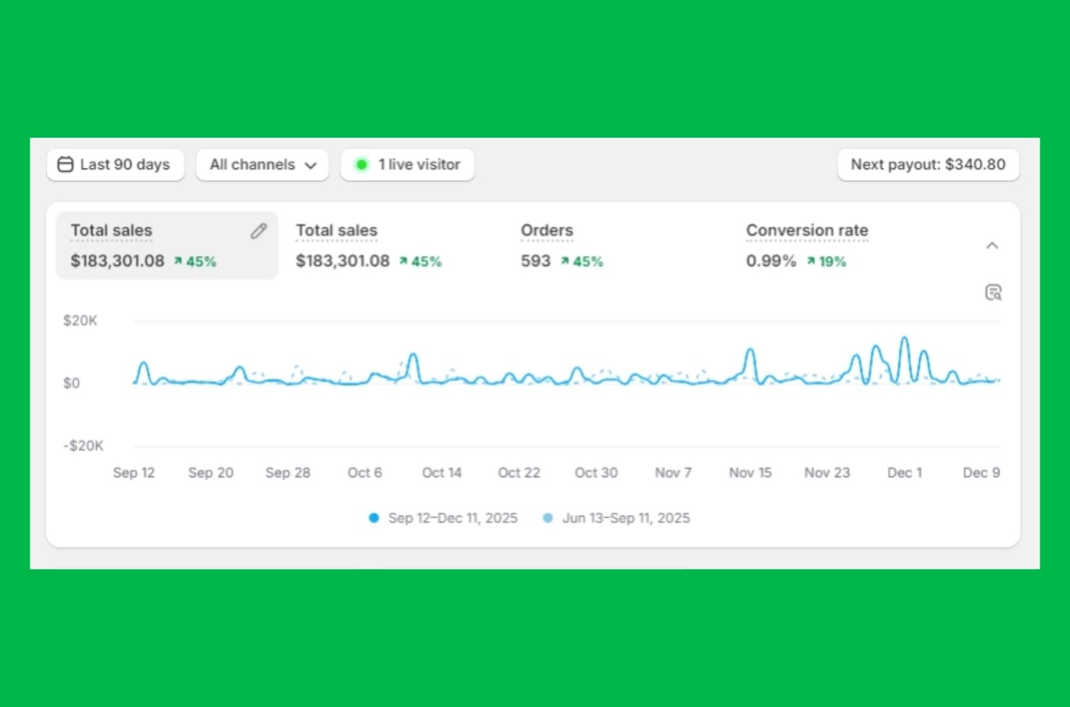The image size is (1070, 707).
Task: Open the Last 90 days date range picker
Action: 116,164
